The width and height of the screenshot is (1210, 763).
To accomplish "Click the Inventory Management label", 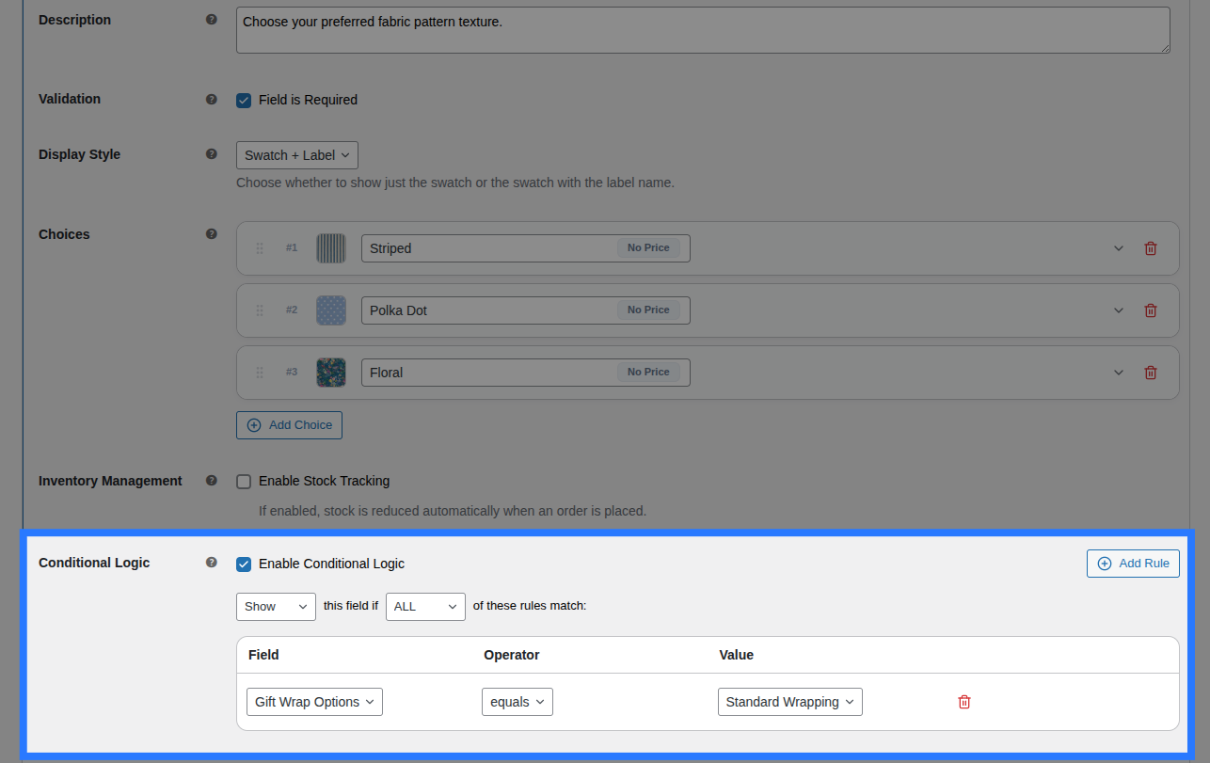I will pyautogui.click(x=110, y=481).
